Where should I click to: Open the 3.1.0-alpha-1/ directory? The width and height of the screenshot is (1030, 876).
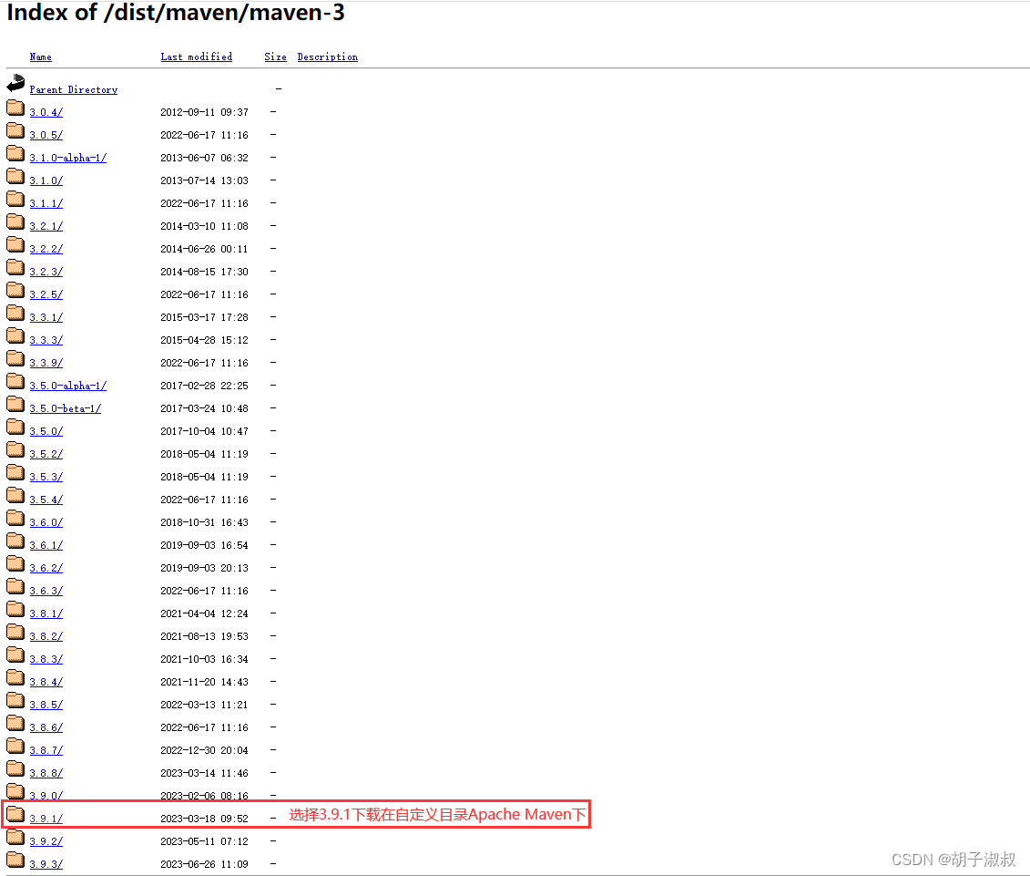tap(67, 157)
